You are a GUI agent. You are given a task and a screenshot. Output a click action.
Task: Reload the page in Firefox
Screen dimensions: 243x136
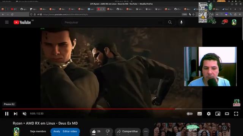[x=12, y=14]
